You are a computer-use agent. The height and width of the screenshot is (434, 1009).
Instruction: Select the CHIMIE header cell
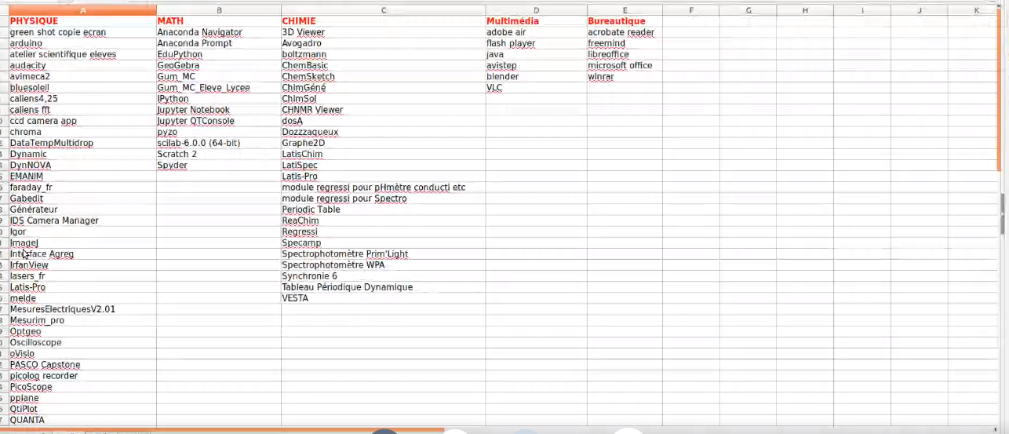[x=383, y=21]
